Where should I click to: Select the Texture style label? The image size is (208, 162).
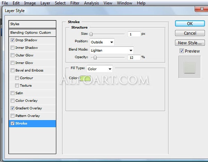point(26,86)
